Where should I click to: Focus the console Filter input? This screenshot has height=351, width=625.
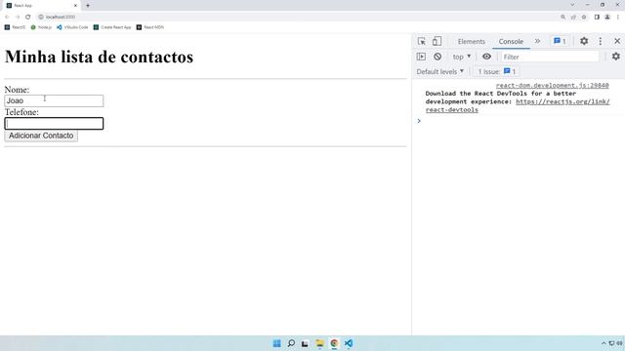click(550, 57)
